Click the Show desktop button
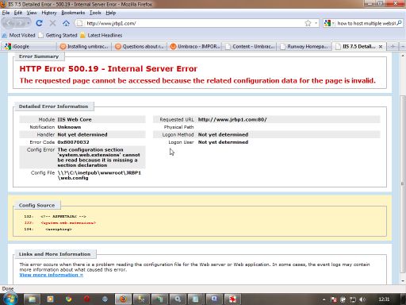Viewport: 406px width, 305px height. click(x=404, y=299)
